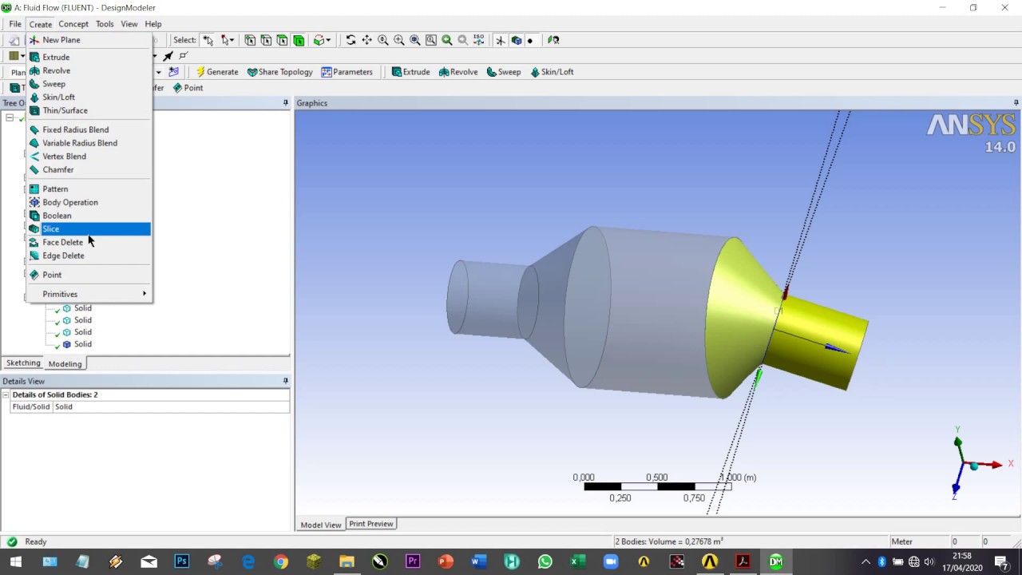1022x575 pixels.
Task: Choose Extrude in the Create menu
Action: coord(89,57)
